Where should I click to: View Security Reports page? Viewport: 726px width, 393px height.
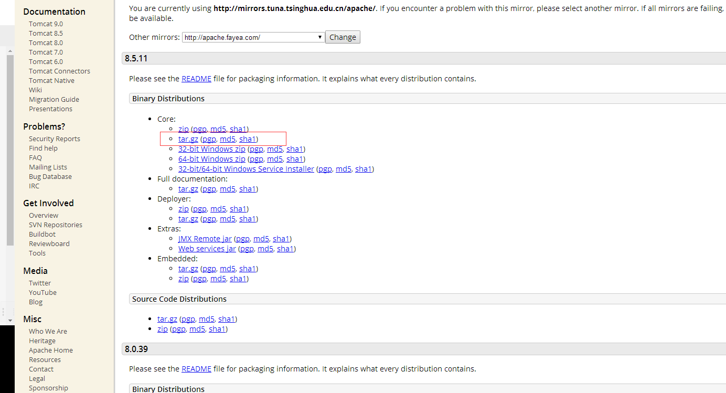(x=55, y=139)
